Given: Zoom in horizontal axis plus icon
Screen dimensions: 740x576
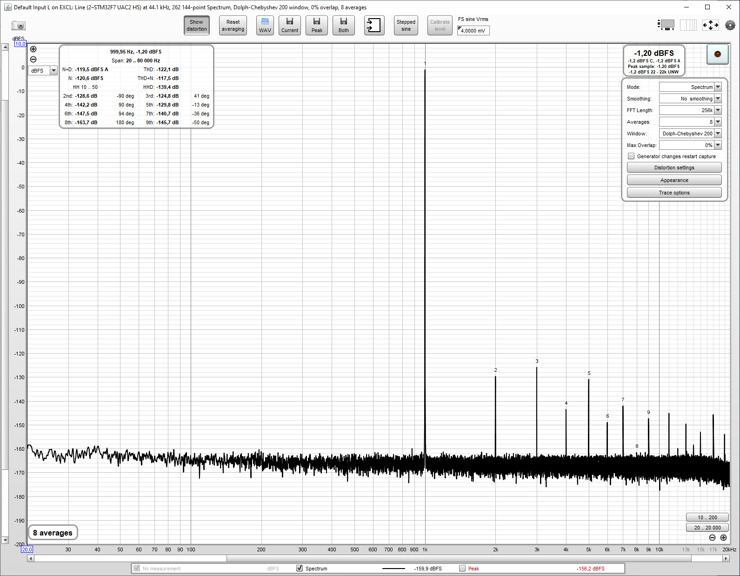Looking at the screenshot, I should point(724,538).
